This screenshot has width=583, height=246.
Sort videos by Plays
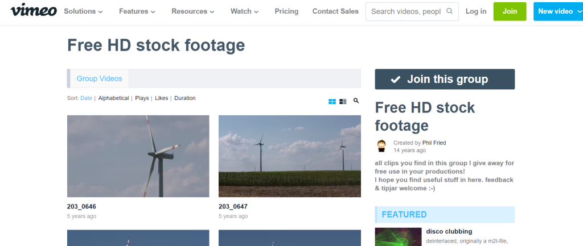pyautogui.click(x=142, y=98)
